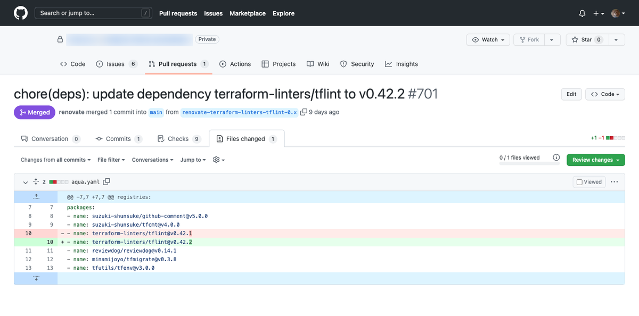Click the minamijoyo/tfmigrate@v0.3.8 line
This screenshot has width=639, height=316.
coord(341,260)
